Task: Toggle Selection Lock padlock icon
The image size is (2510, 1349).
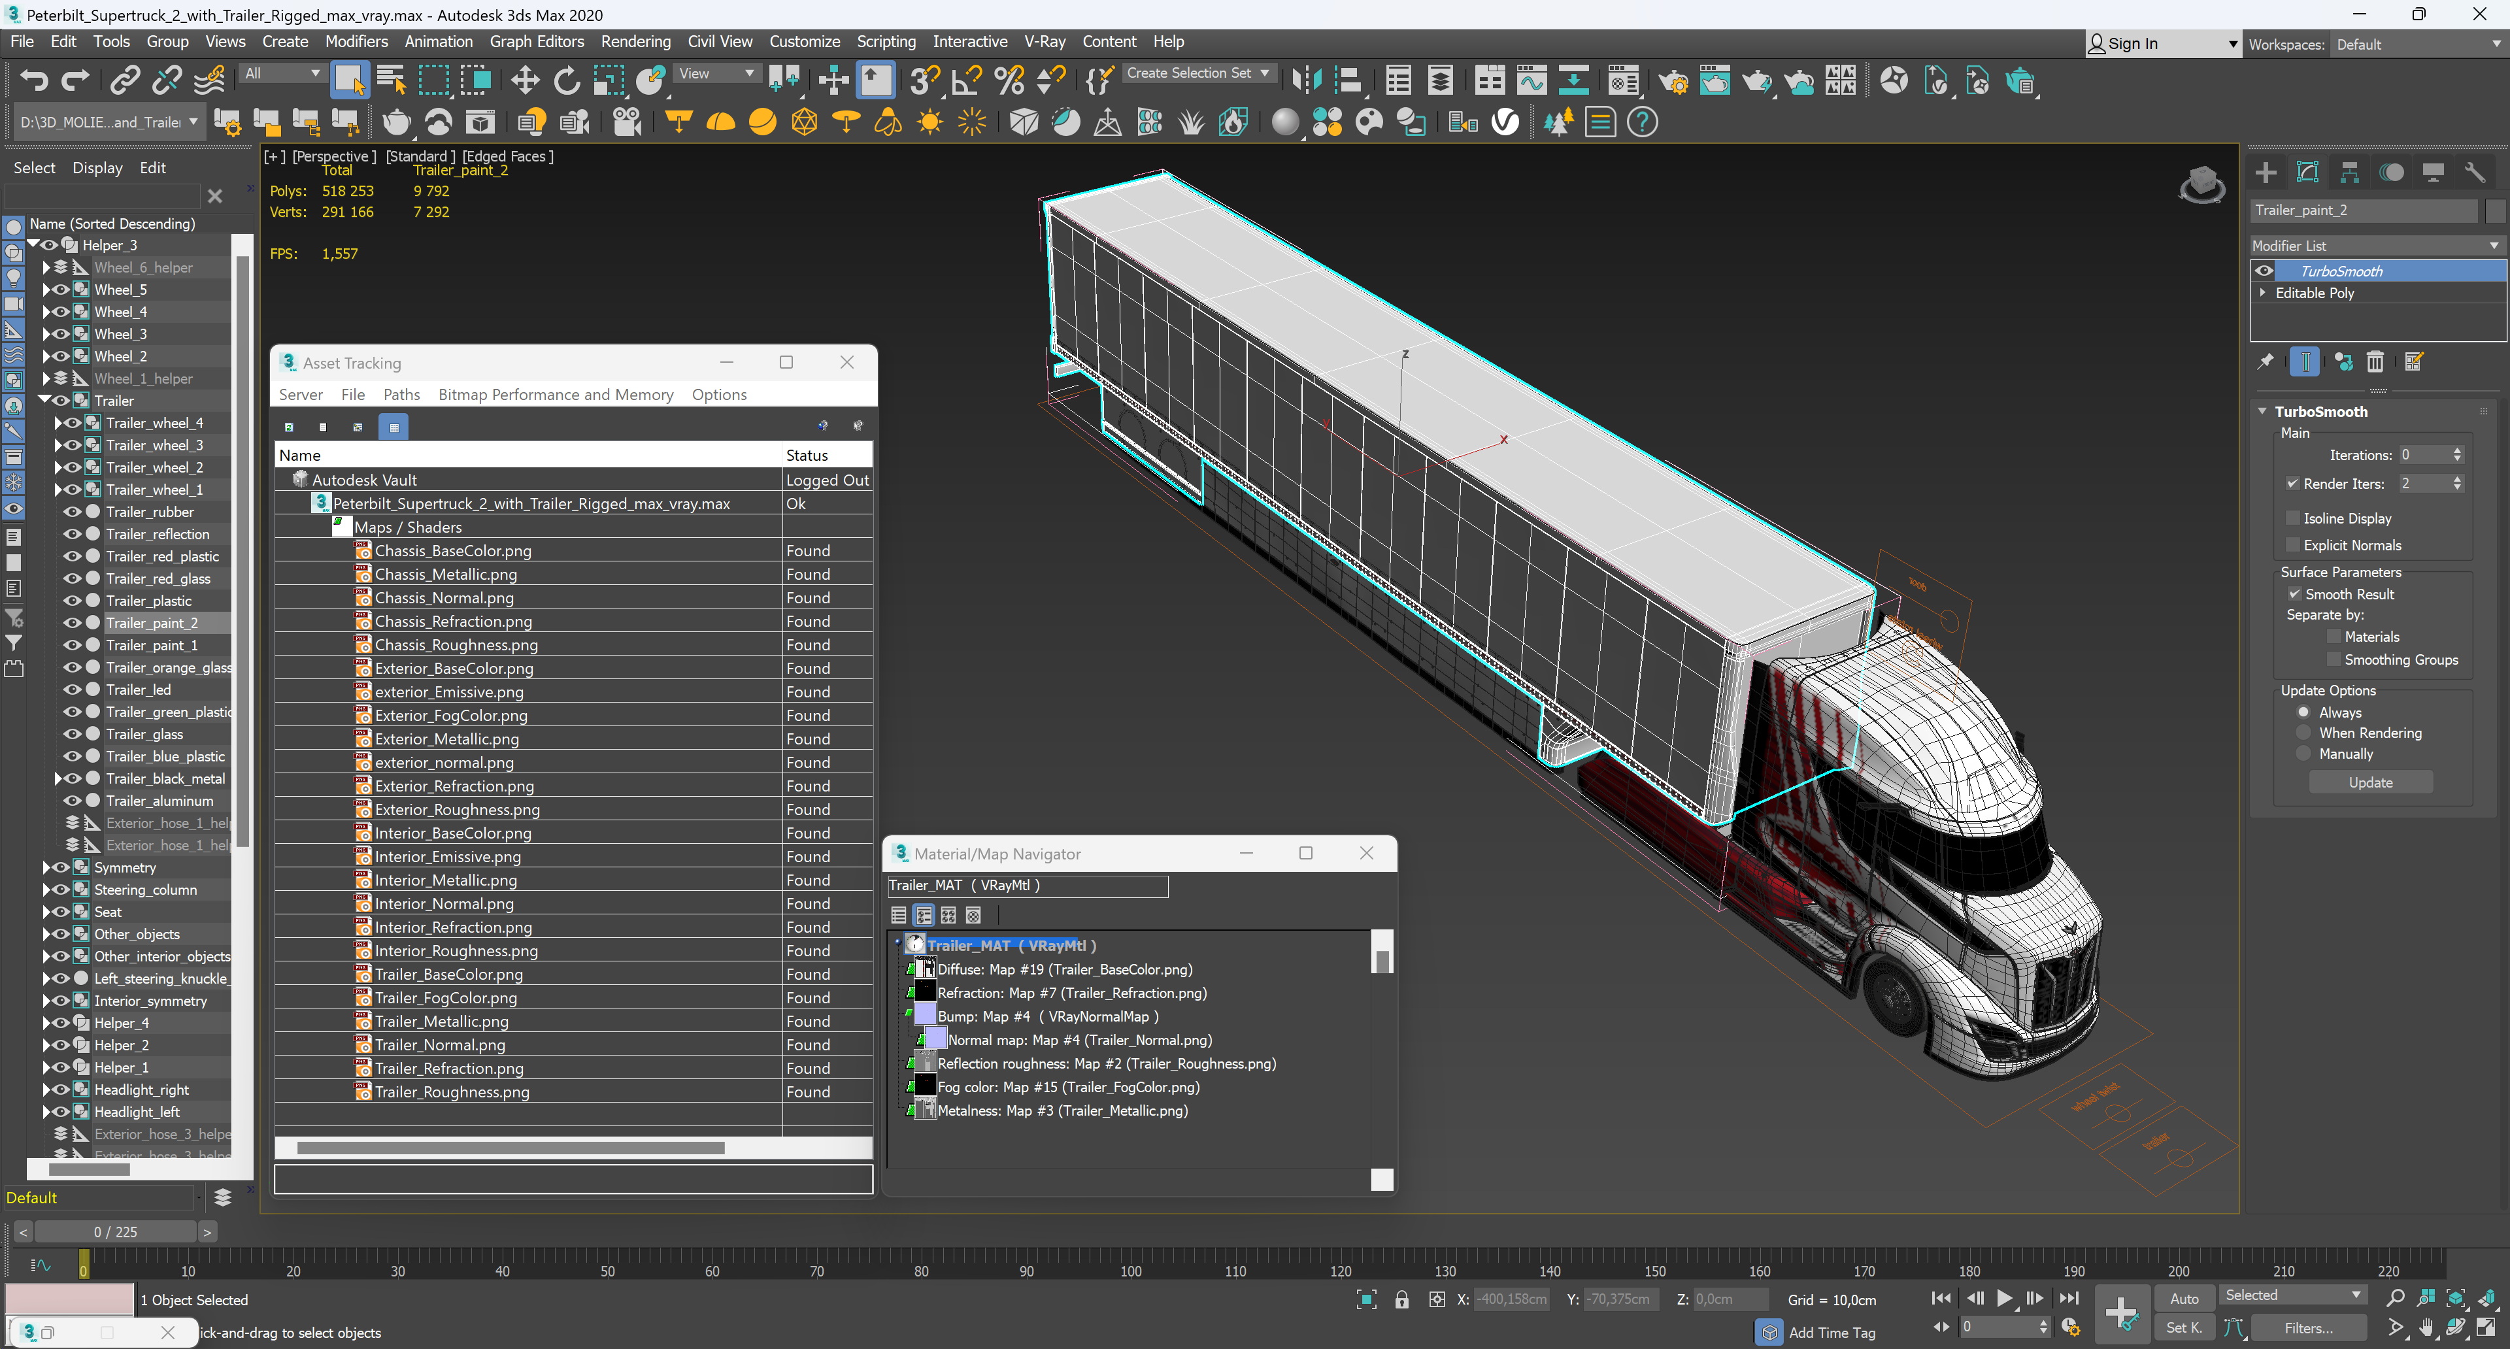Action: [1401, 1299]
